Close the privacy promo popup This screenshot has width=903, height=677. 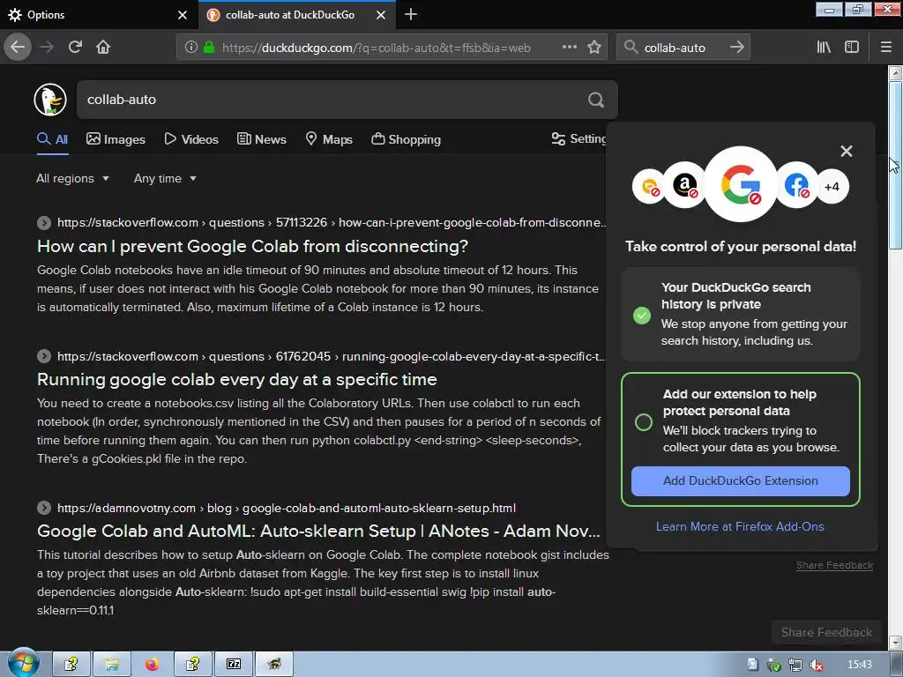pos(846,152)
